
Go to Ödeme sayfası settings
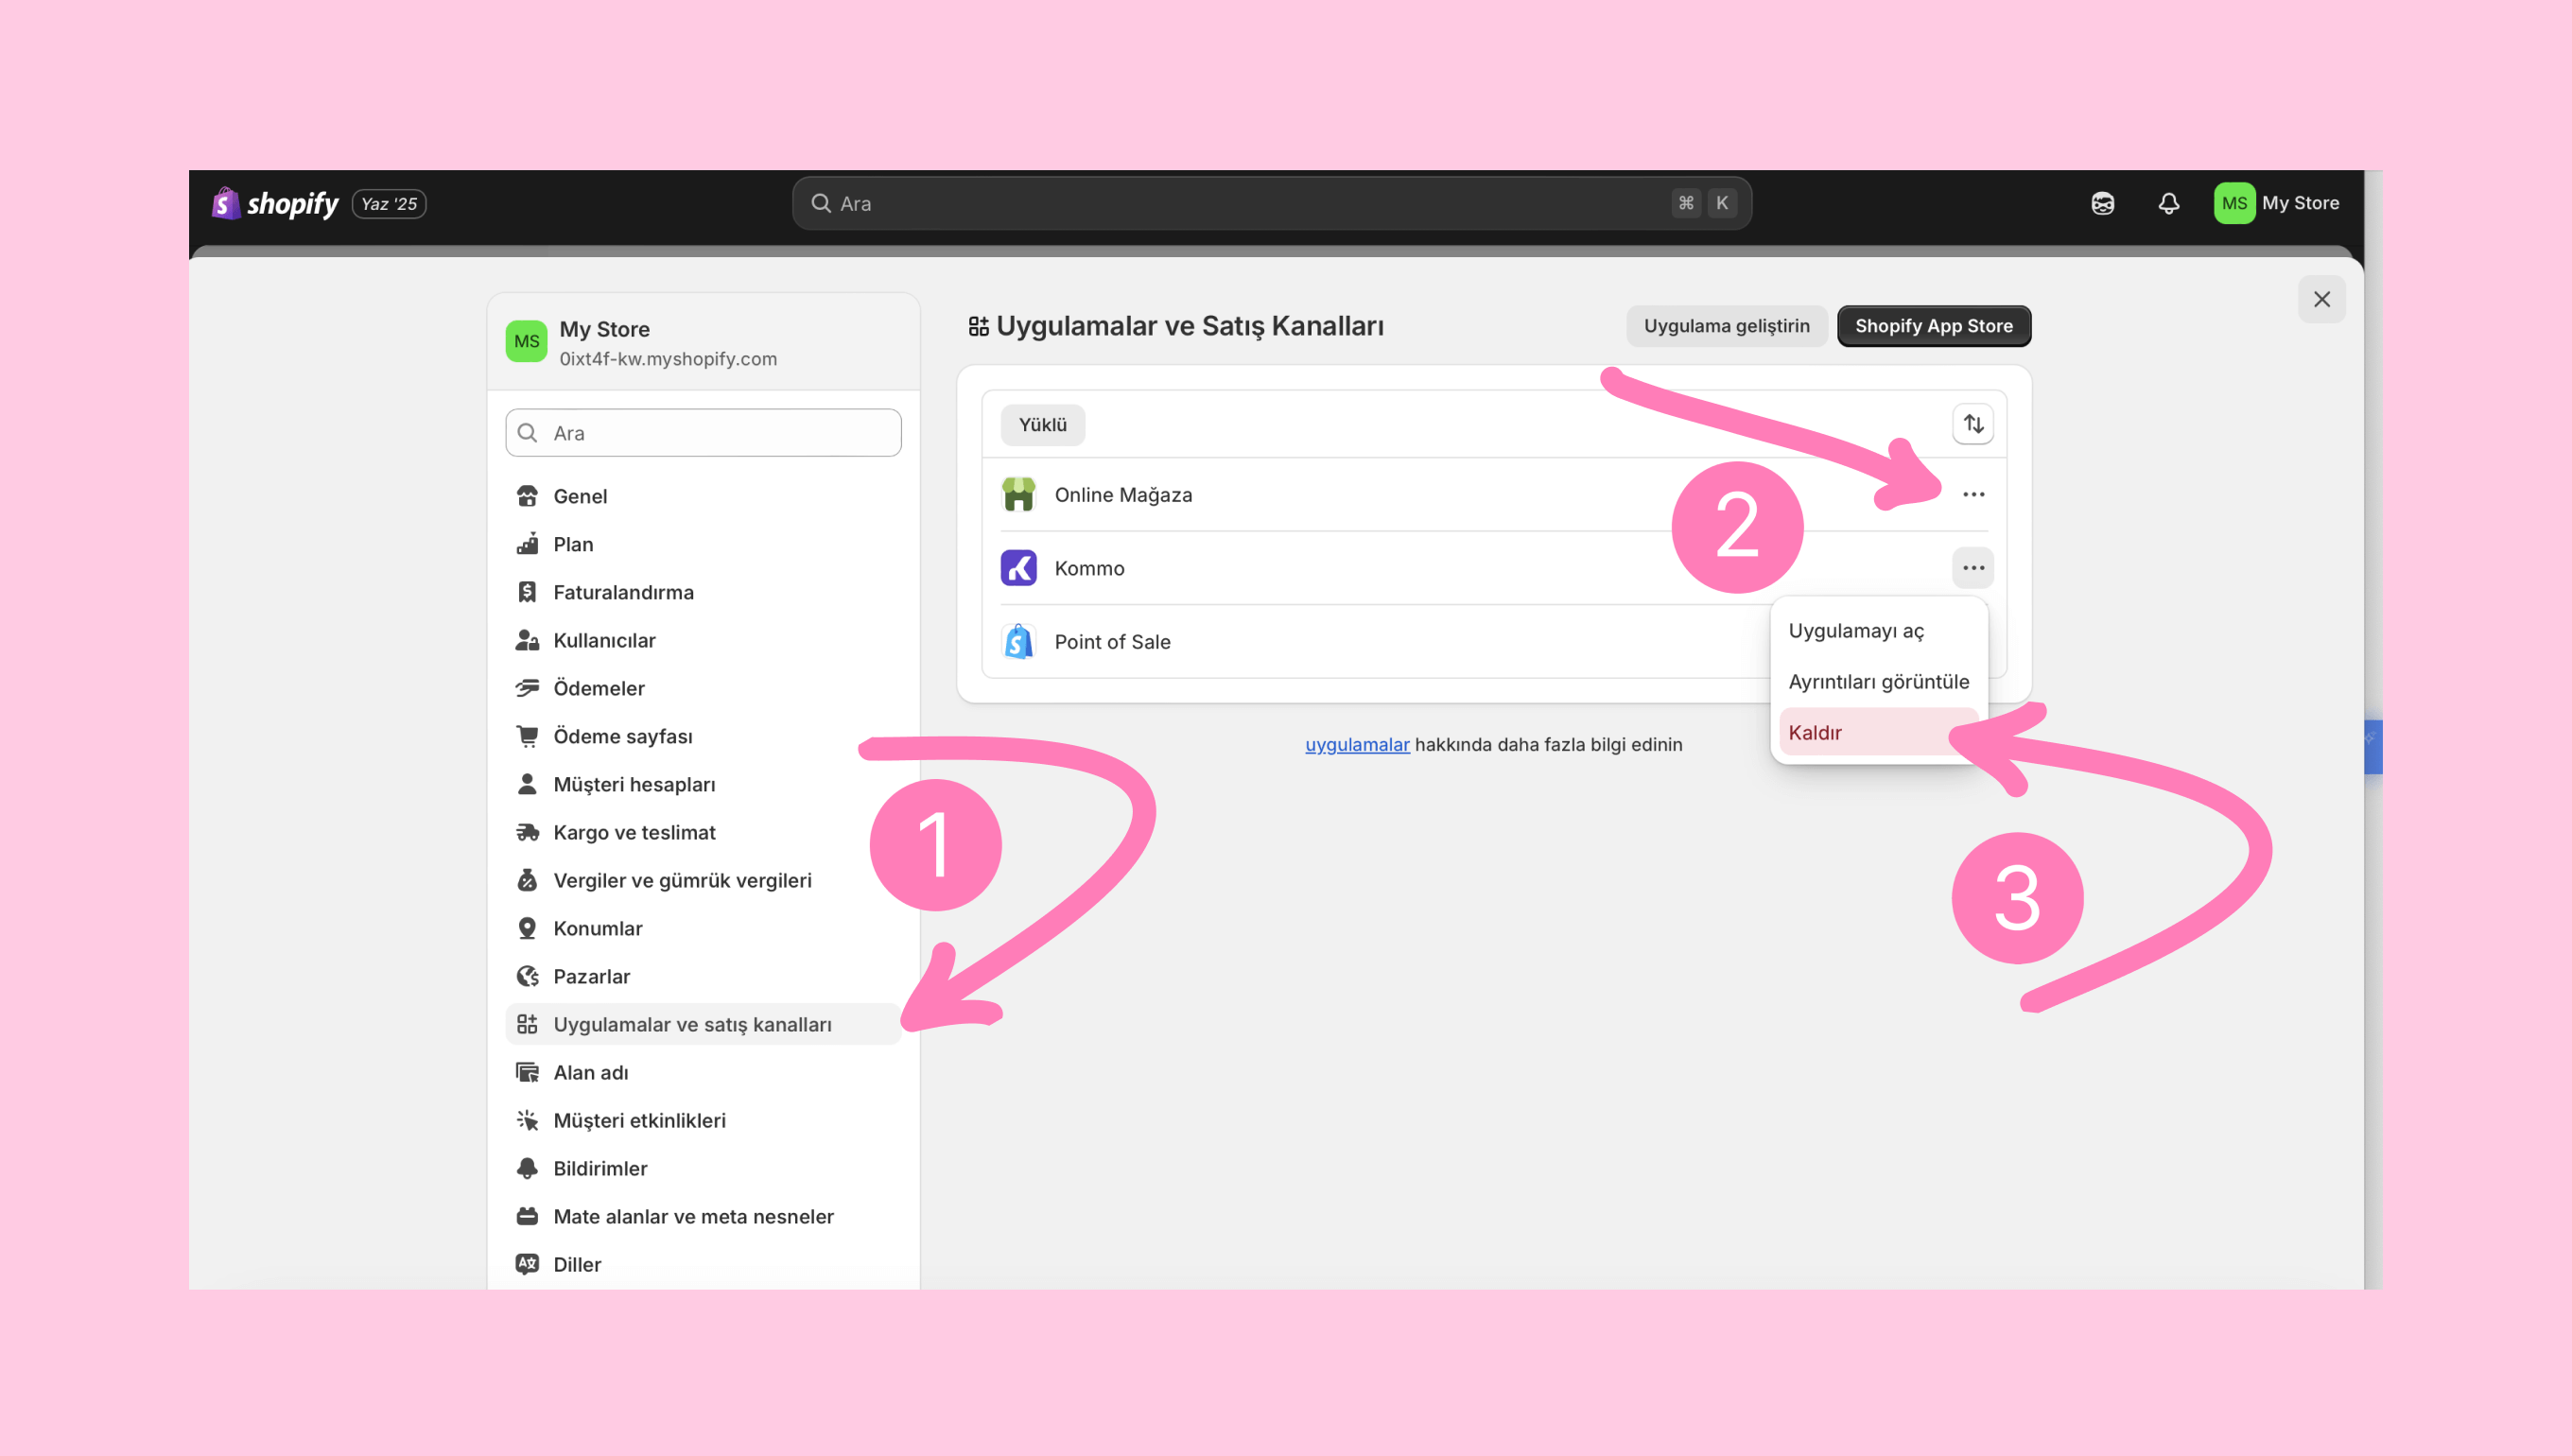point(703,736)
